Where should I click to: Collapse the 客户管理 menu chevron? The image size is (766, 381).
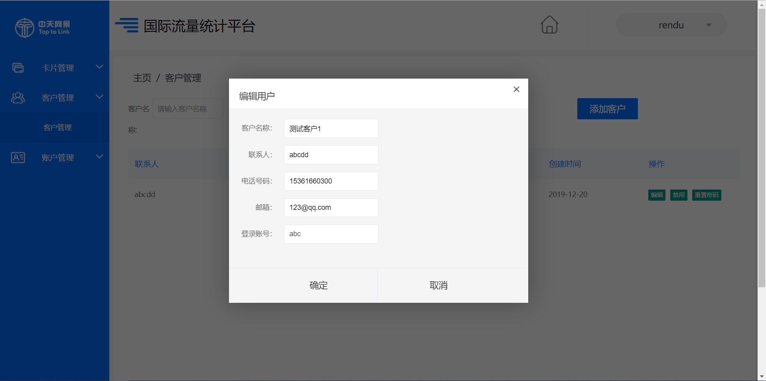pos(99,97)
